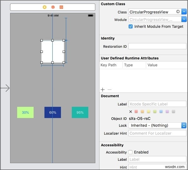Choose the green label color swatch

(155, 111)
